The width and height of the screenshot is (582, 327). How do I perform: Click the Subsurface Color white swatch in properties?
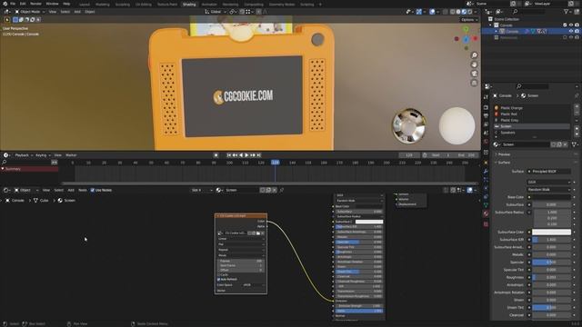[551, 233]
